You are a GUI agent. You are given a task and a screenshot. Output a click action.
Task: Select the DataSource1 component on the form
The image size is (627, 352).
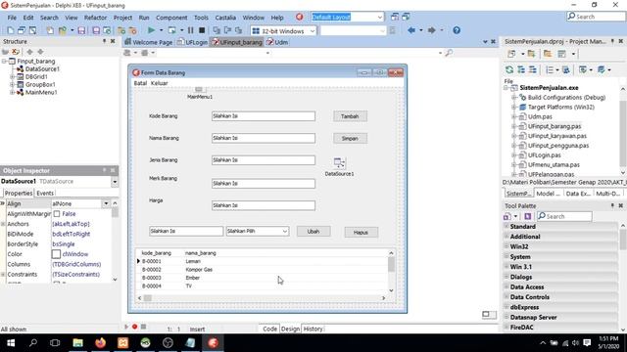[x=339, y=162]
